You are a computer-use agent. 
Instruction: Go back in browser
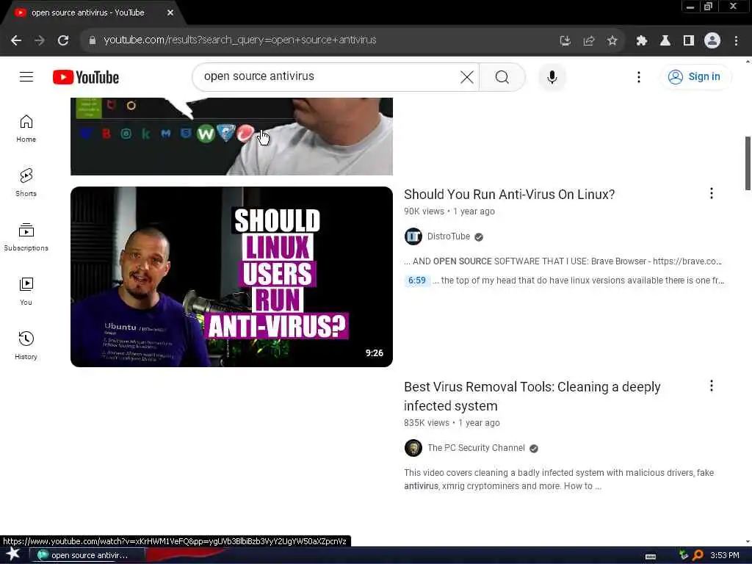(16, 40)
